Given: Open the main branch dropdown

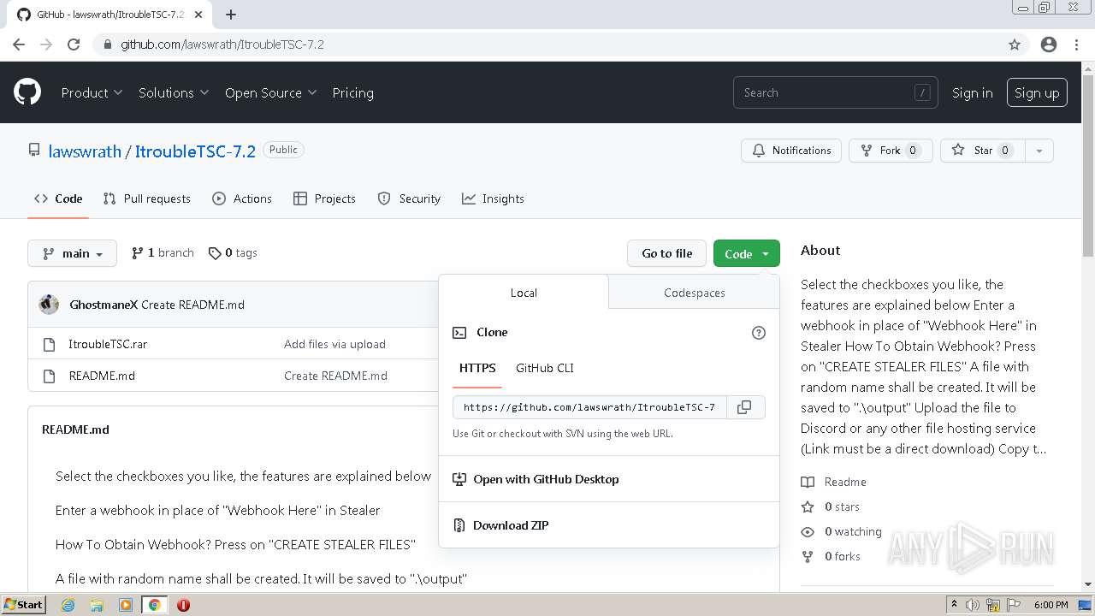Looking at the screenshot, I should coord(72,253).
